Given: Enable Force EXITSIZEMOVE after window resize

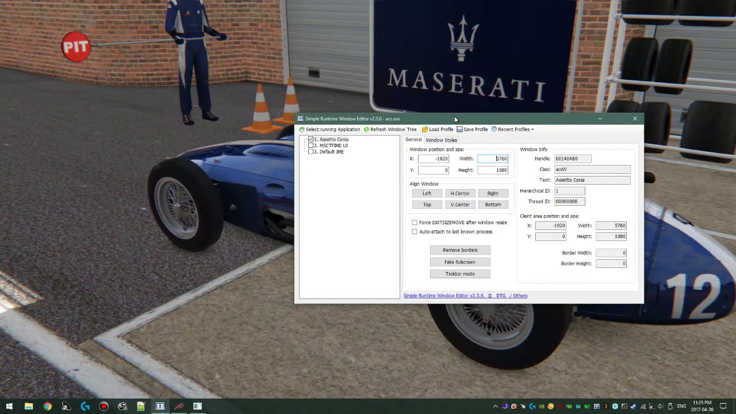Looking at the screenshot, I should coord(415,223).
